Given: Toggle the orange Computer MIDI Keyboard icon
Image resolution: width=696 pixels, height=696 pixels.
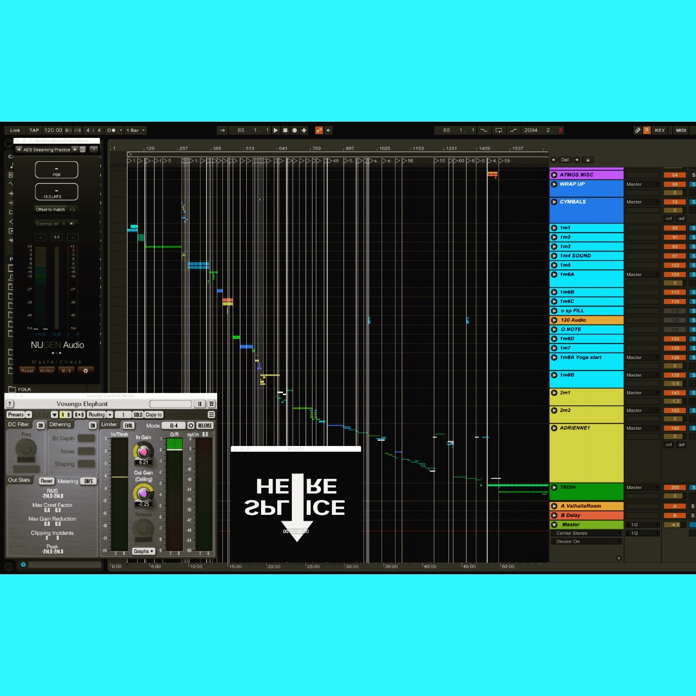Looking at the screenshot, I should (x=647, y=130).
